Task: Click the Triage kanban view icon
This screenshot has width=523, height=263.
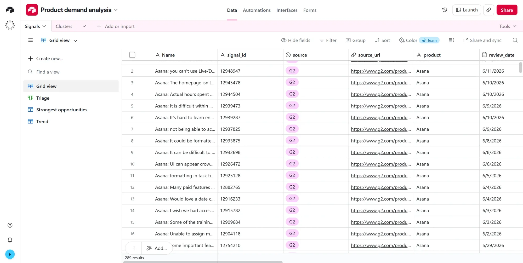Action: click(x=31, y=98)
